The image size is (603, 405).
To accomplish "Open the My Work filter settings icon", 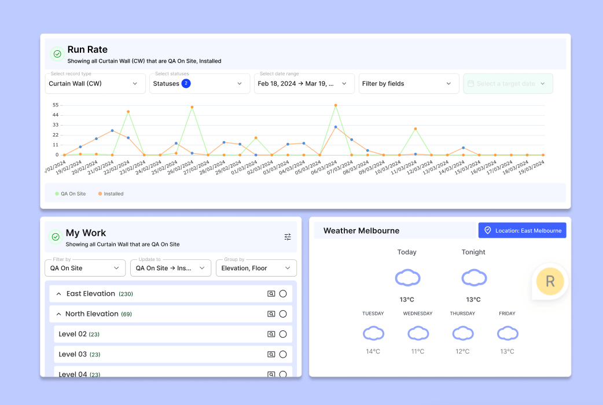I will coord(287,237).
